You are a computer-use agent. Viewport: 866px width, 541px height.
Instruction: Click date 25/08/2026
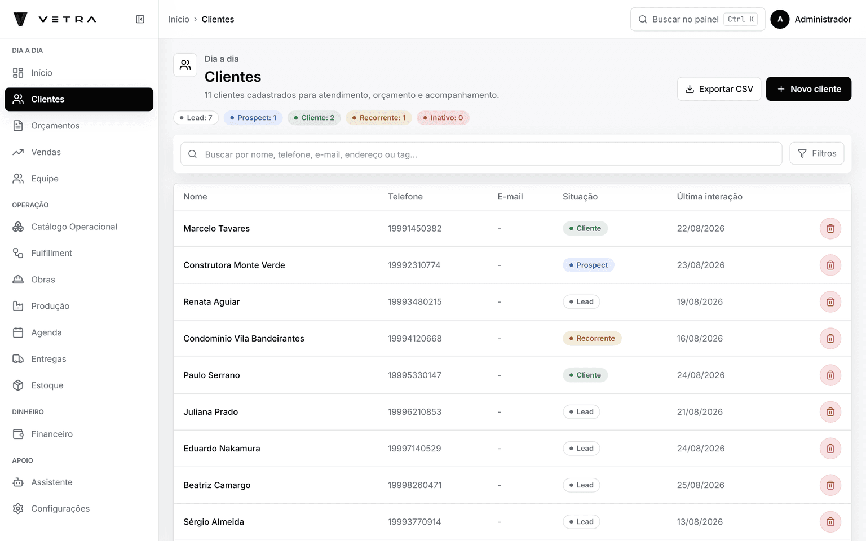click(x=701, y=485)
